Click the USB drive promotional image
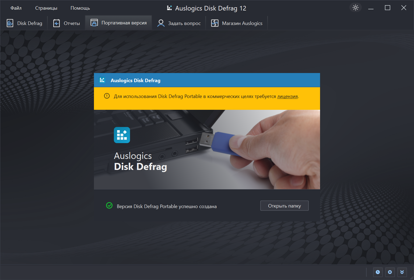Image resolution: width=414 pixels, height=280 pixels. point(207,150)
